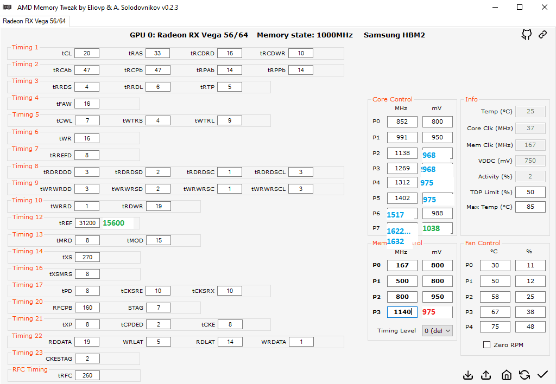Image resolution: width=556 pixels, height=384 pixels.
Task: Edit the tMOD value
Action: (158, 240)
